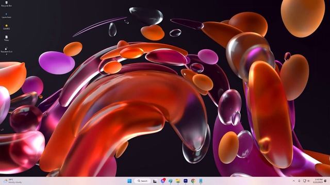Expand the hidden system tray icons chevron
Viewport: 330px width, 185px height.
tap(294, 181)
